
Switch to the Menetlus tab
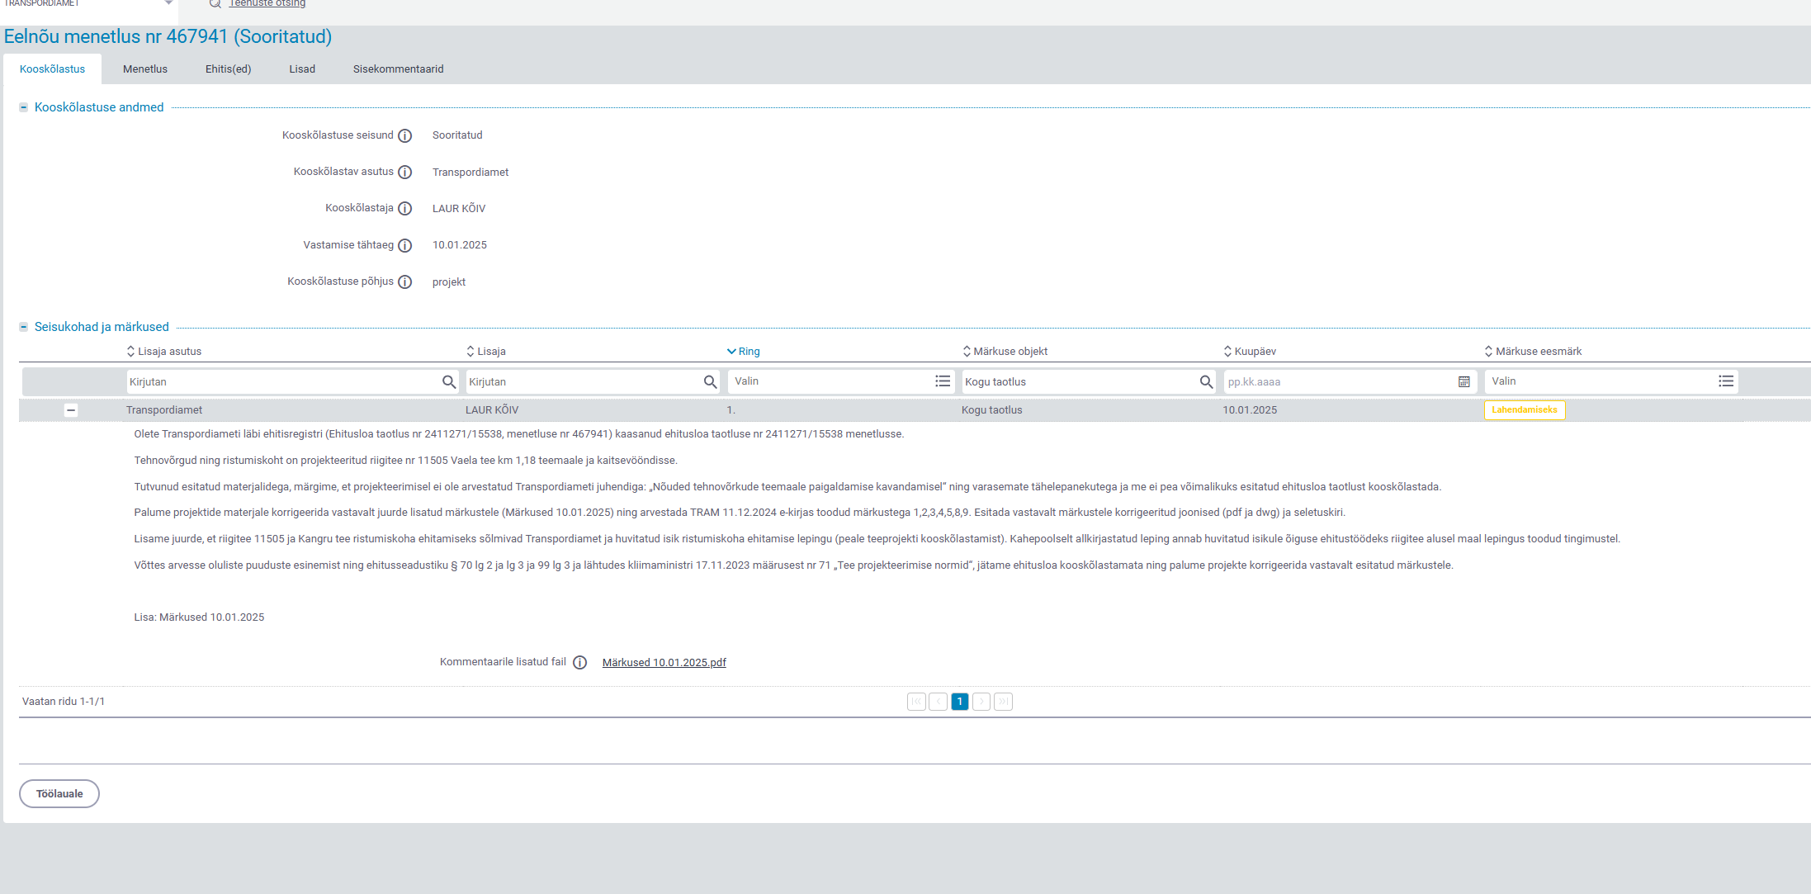pos(145,69)
